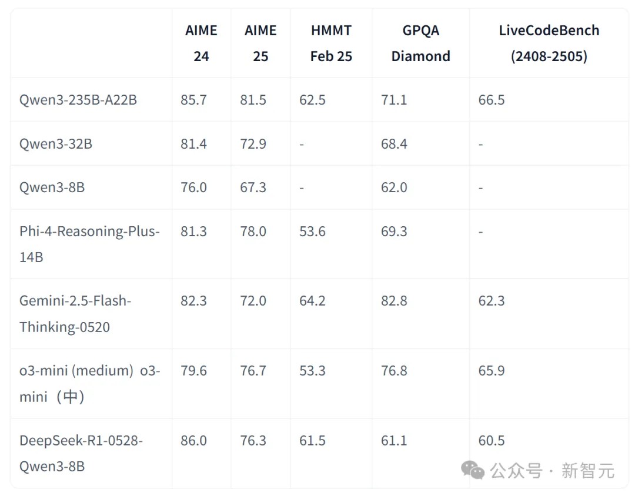The height and width of the screenshot is (496, 635).
Task: Click the LiveCodeBench (2408-2505) column header
Action: pyautogui.click(x=549, y=43)
